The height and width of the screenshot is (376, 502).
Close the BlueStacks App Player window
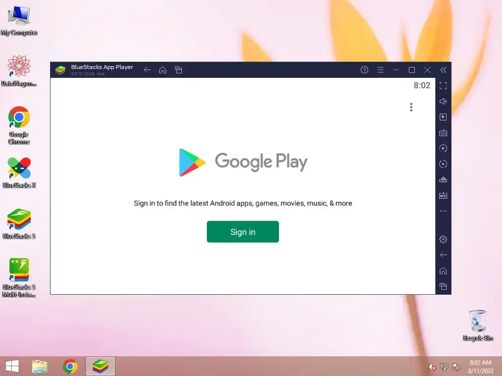pyautogui.click(x=427, y=70)
